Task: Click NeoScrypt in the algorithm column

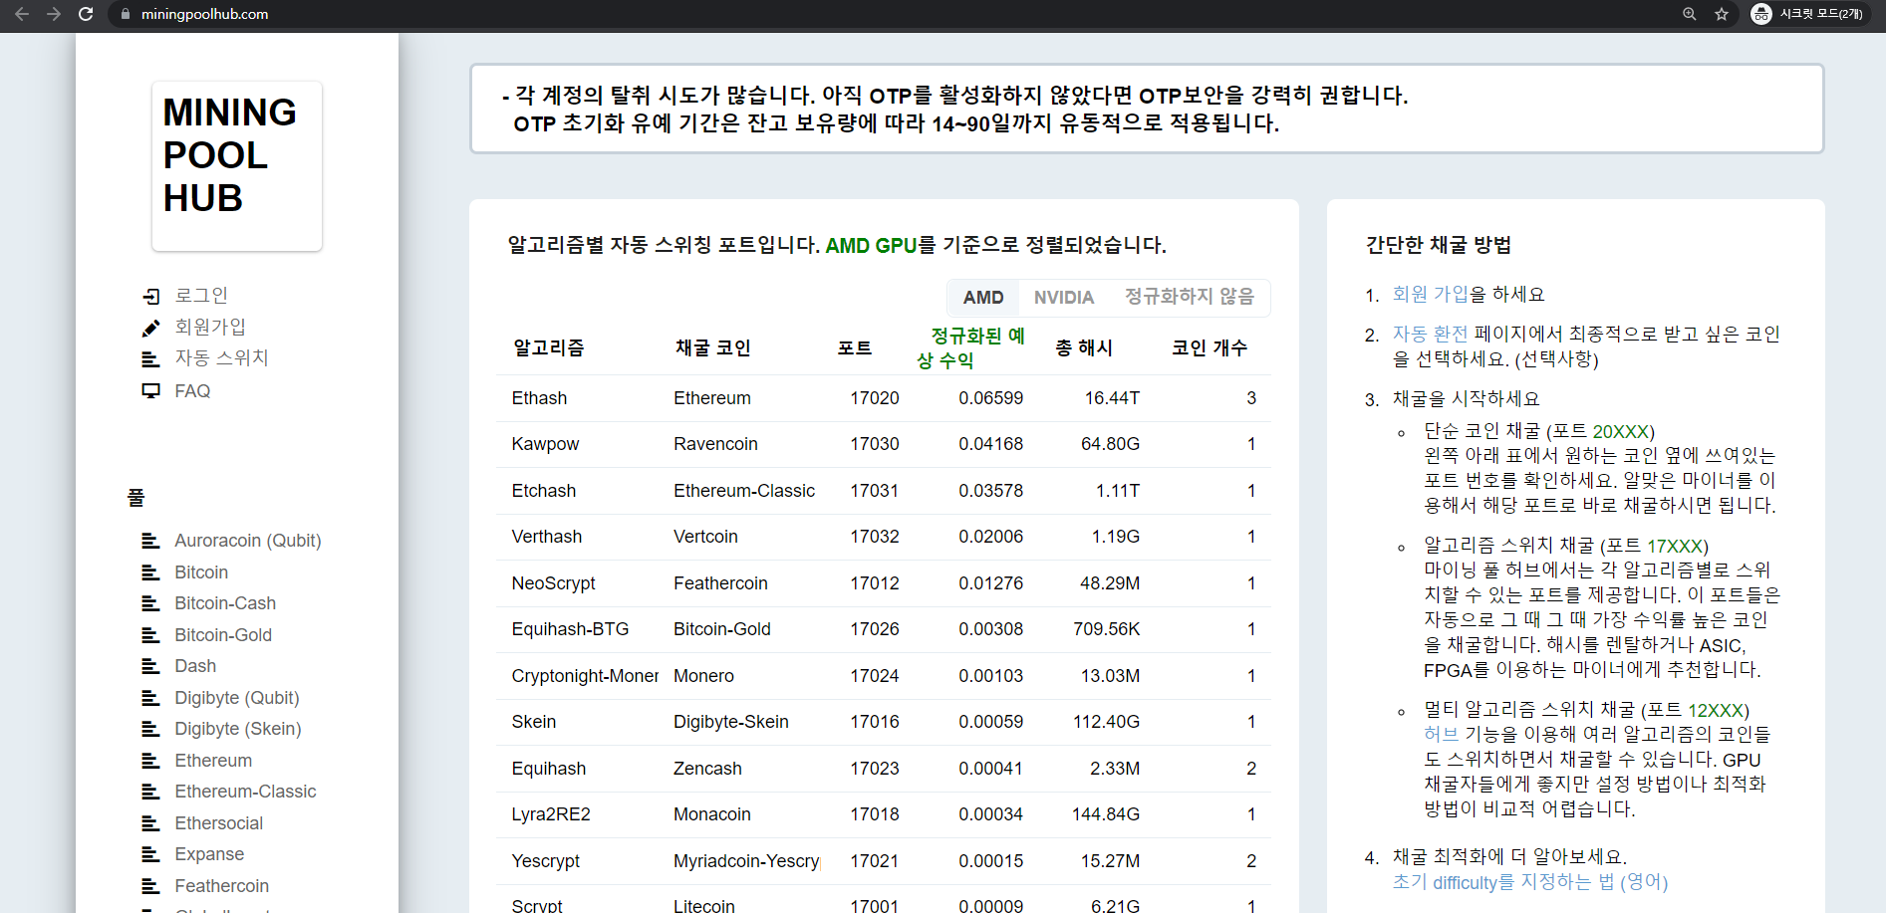Action: [553, 583]
